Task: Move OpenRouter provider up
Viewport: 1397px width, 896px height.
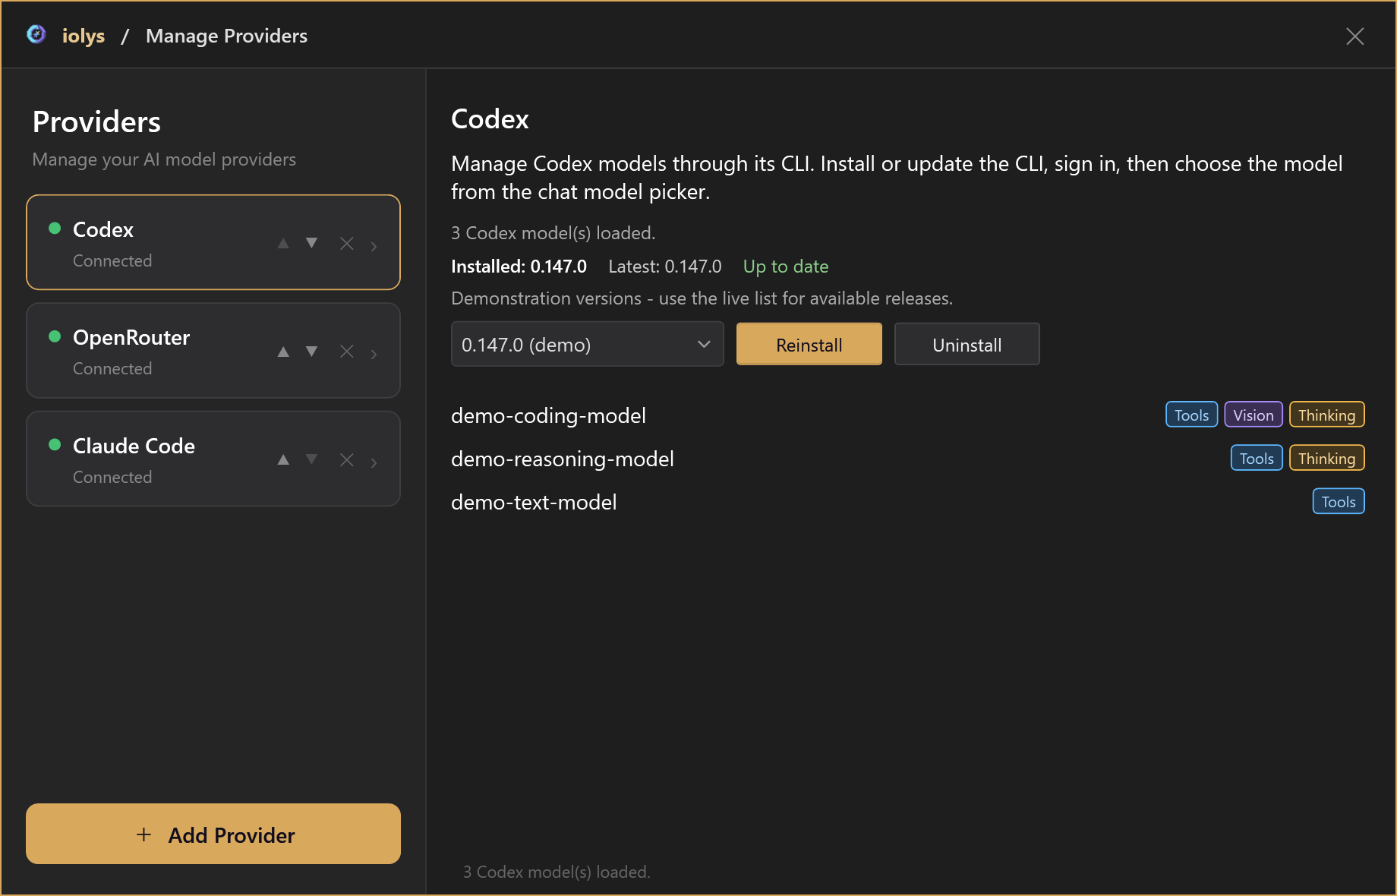Action: click(283, 352)
